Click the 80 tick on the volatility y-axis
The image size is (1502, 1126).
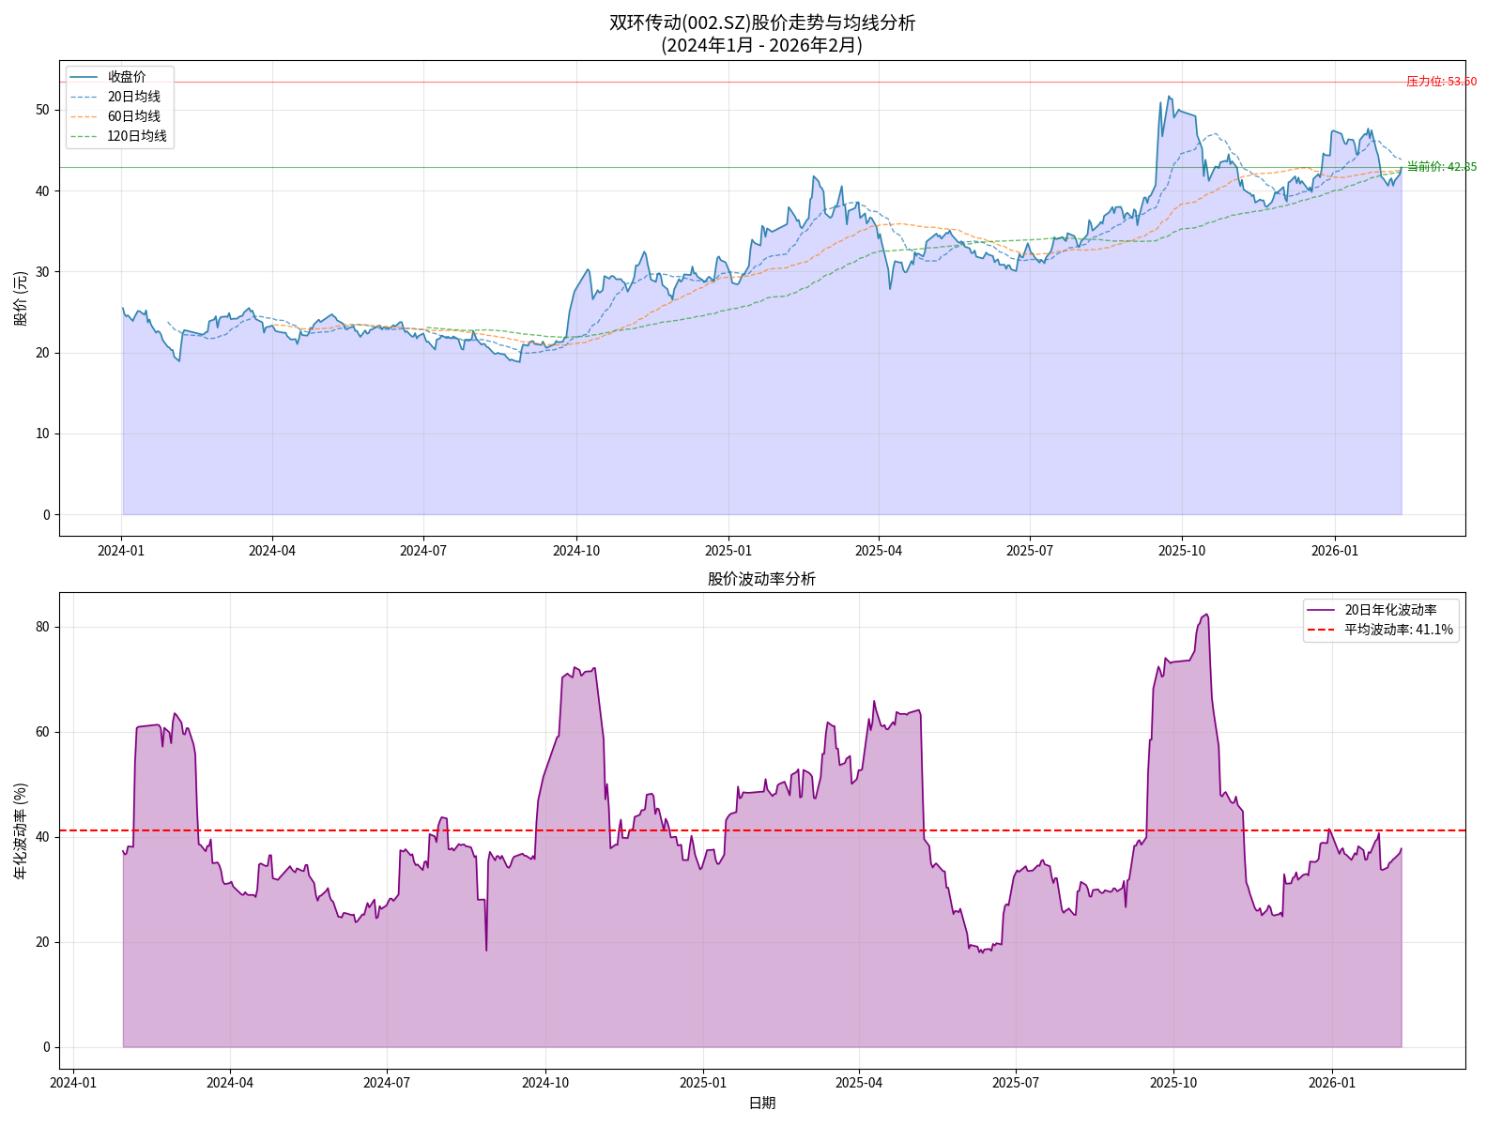click(42, 627)
